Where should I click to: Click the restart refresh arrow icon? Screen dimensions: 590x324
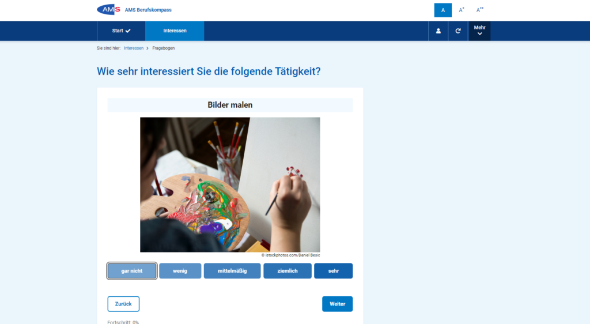coord(458,31)
